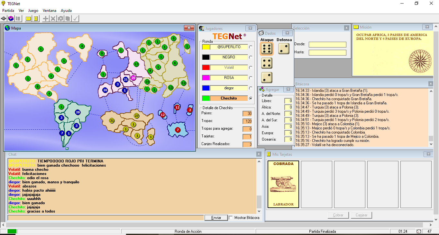Select the ROSA player radio button
Viewport: 439px width, 235px height.
tap(251, 78)
